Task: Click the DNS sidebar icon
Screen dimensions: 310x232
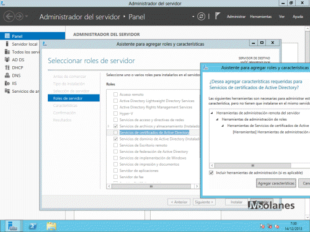Action: pos(7,75)
